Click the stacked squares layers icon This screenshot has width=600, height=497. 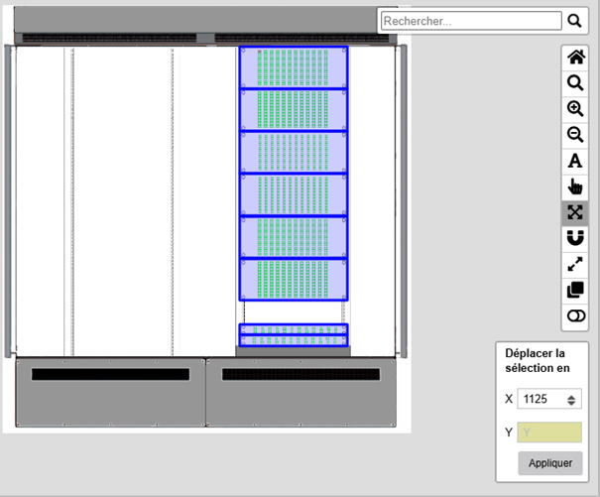tap(575, 290)
